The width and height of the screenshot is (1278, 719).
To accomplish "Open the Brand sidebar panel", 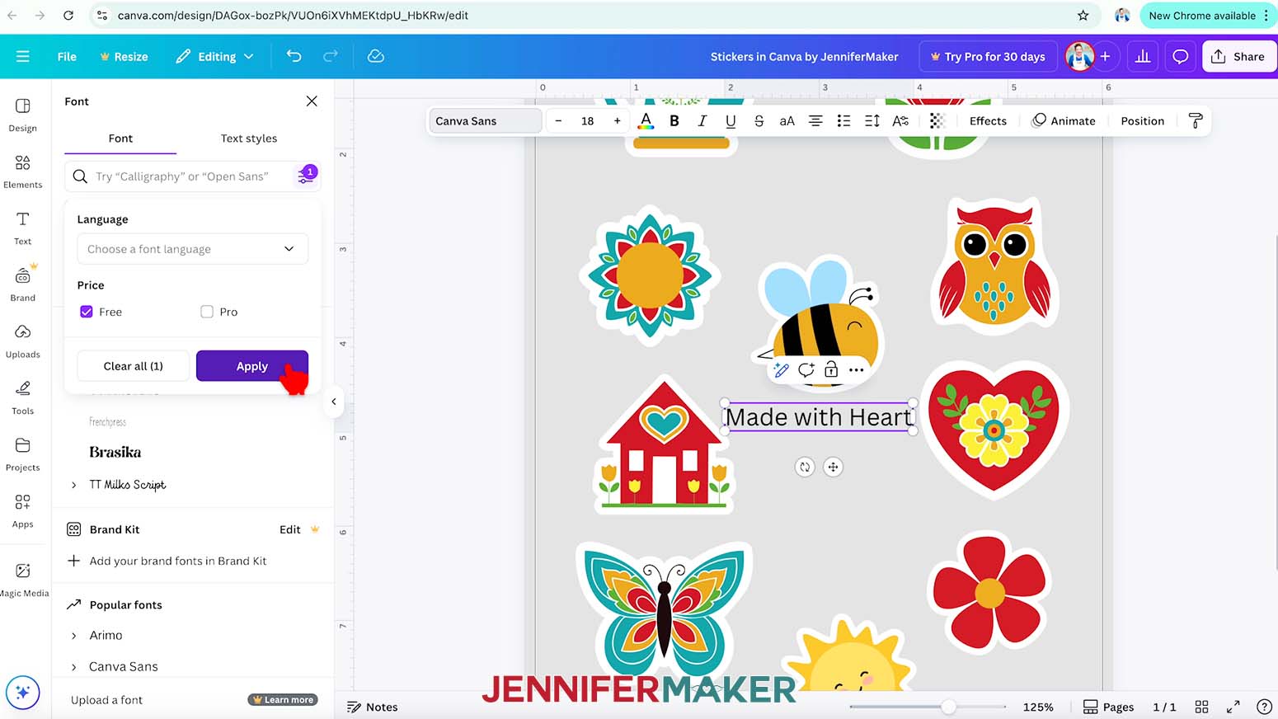I will coord(23,284).
